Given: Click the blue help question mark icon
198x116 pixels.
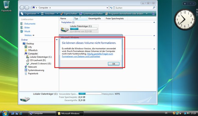Looking at the screenshot, I should tap(153, 14).
